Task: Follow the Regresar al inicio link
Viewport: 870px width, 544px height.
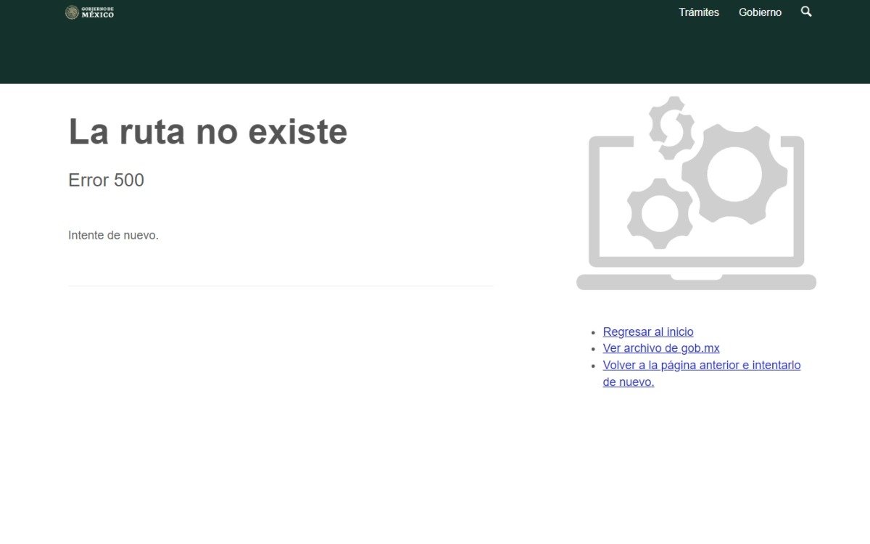Action: (647, 331)
